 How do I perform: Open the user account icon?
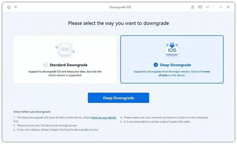tap(192, 7)
